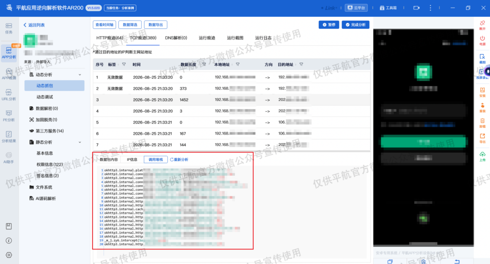Switch to the 运行日志 tab
This screenshot has width=490, height=264.
tap(263, 38)
